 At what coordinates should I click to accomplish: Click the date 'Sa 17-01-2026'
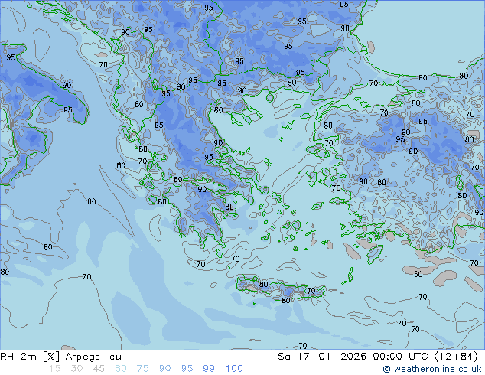[x=322, y=357]
